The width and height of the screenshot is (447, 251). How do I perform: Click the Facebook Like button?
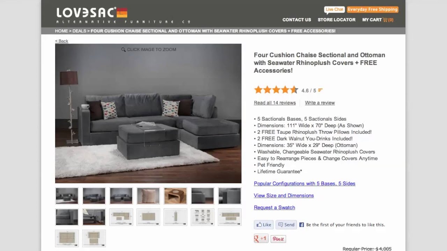[x=263, y=225]
